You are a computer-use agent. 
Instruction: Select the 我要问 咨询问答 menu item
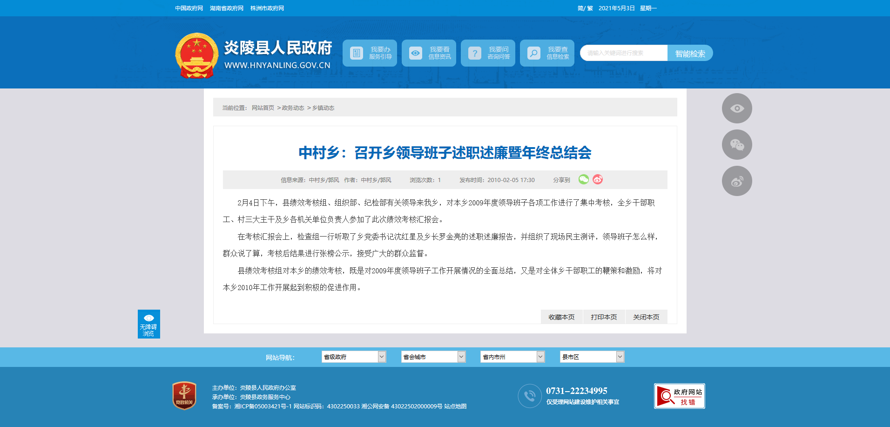(488, 53)
